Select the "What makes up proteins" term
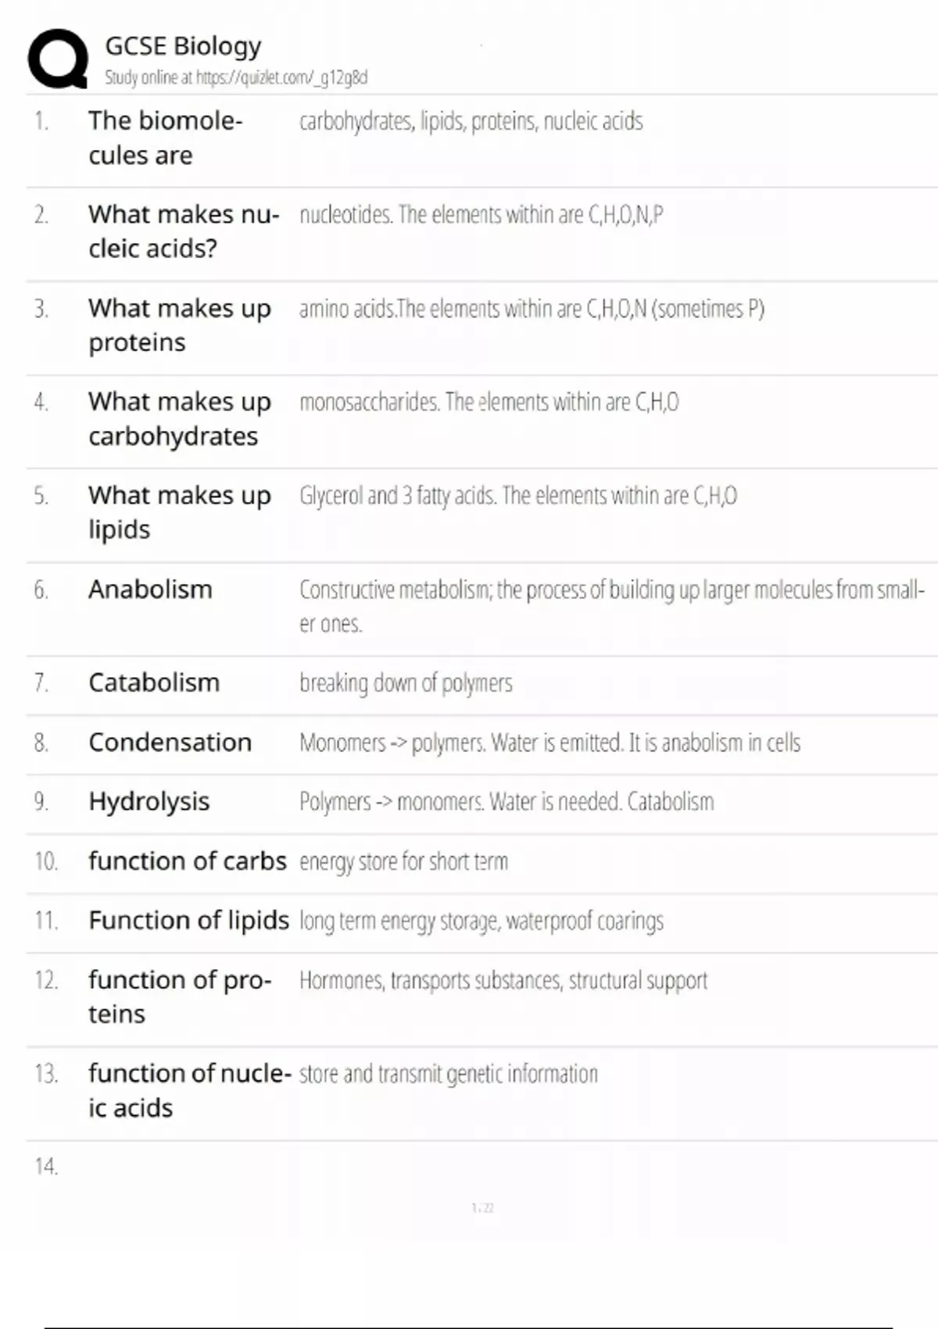 (179, 324)
